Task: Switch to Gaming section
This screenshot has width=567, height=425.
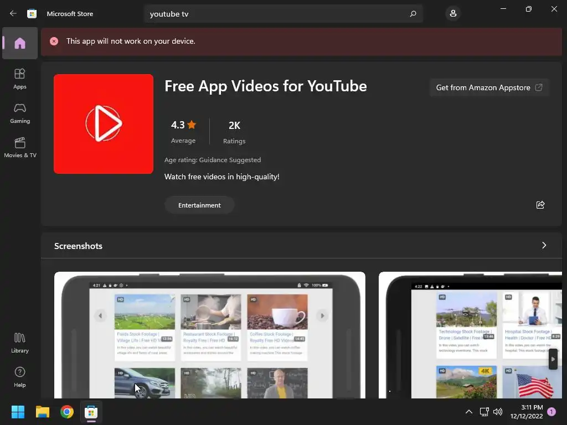Action: point(20,113)
